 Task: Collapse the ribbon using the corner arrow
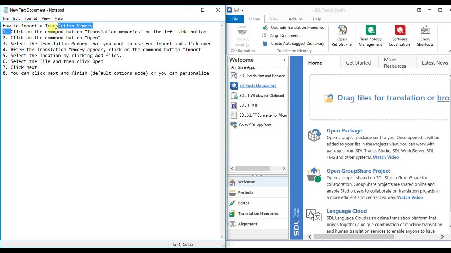[x=450, y=51]
